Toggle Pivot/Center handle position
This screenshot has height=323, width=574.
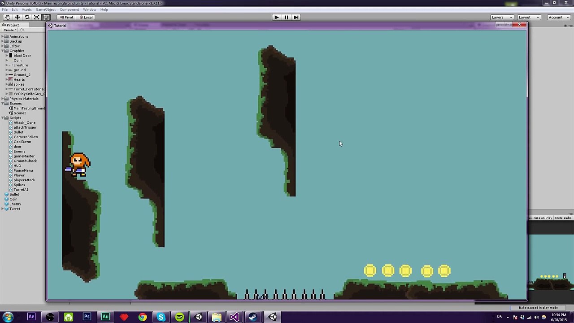pyautogui.click(x=67, y=17)
